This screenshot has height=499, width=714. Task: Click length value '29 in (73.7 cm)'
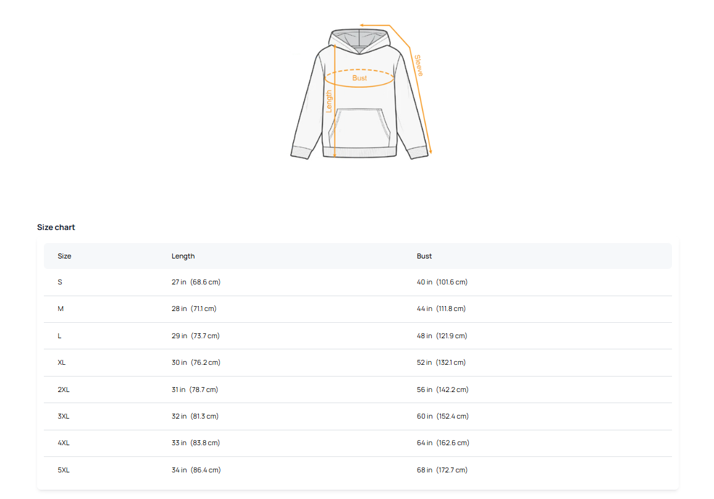point(195,336)
